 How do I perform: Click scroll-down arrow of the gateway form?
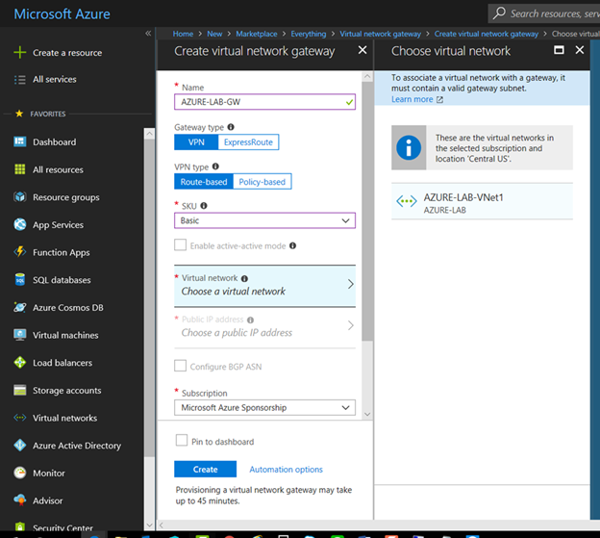coord(367,414)
